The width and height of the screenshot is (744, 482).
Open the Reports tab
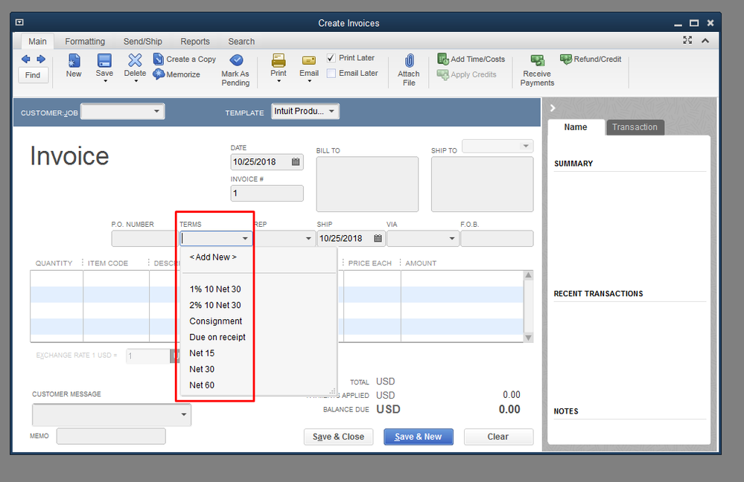(x=195, y=41)
